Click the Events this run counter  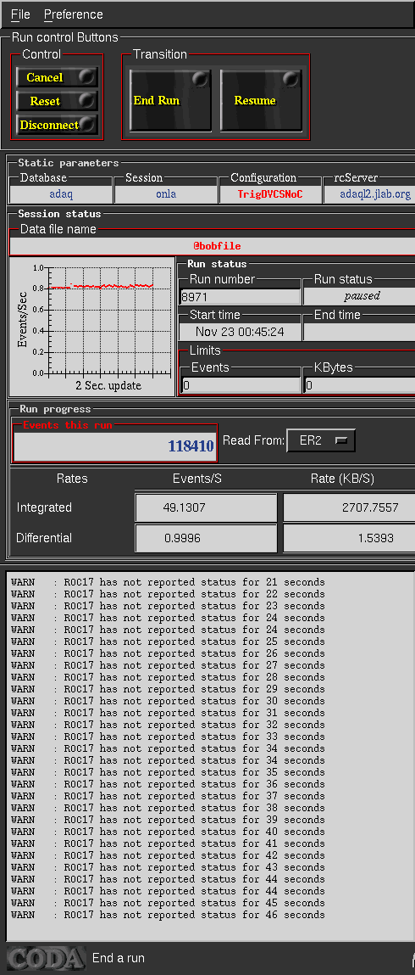click(115, 445)
